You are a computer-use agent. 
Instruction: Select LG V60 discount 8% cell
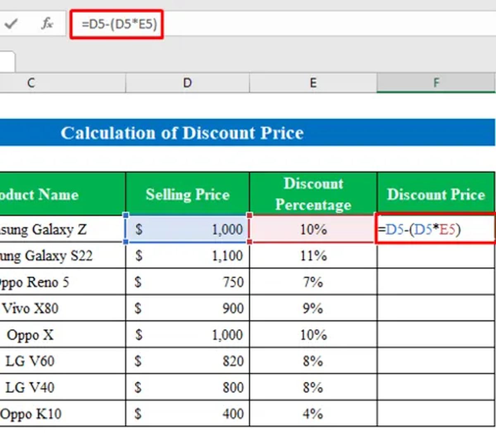click(313, 361)
